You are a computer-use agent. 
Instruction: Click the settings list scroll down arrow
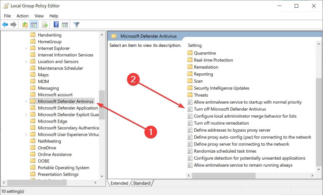(x=319, y=169)
